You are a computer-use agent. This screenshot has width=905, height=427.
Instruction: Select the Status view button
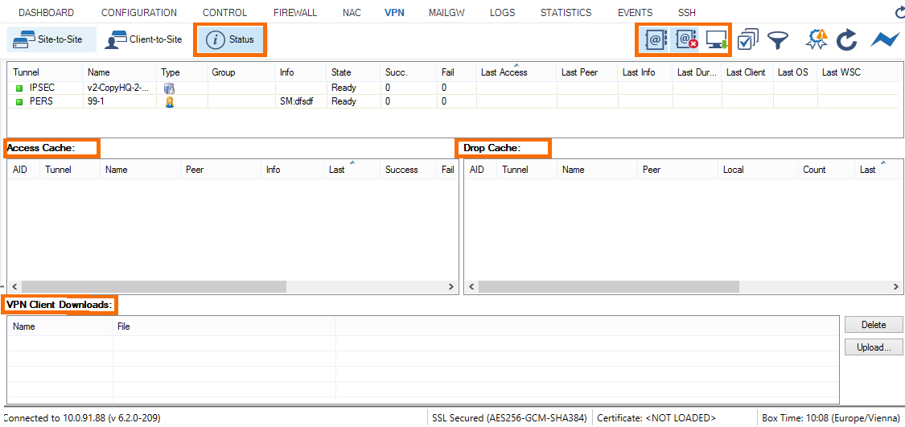pyautogui.click(x=230, y=40)
